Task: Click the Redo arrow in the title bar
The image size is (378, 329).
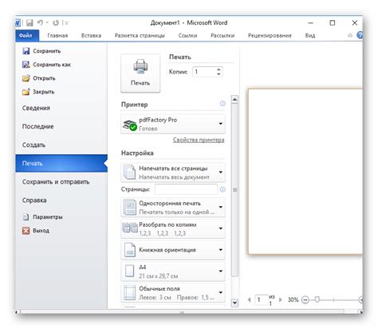Action: [x=56, y=23]
